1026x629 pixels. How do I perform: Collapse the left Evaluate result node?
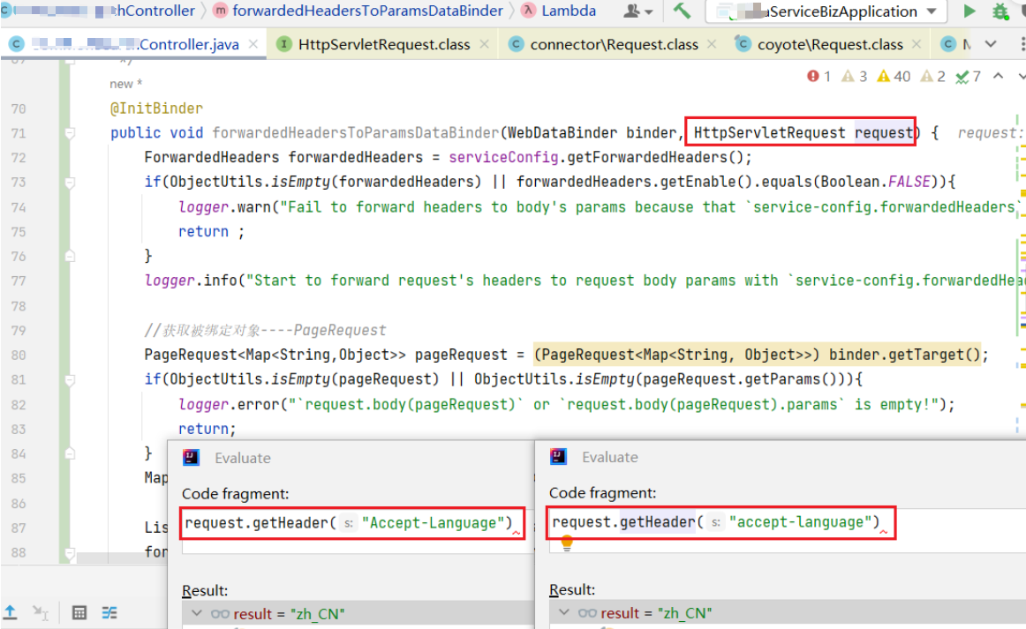[196, 613]
